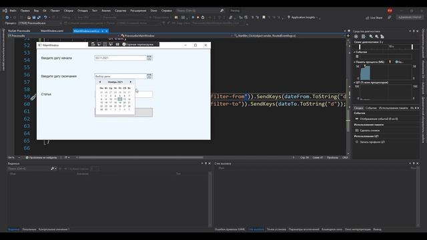Screen dimensions: 427x240
Task: Click the search magnifier in the title bar
Action: pos(222,11)
